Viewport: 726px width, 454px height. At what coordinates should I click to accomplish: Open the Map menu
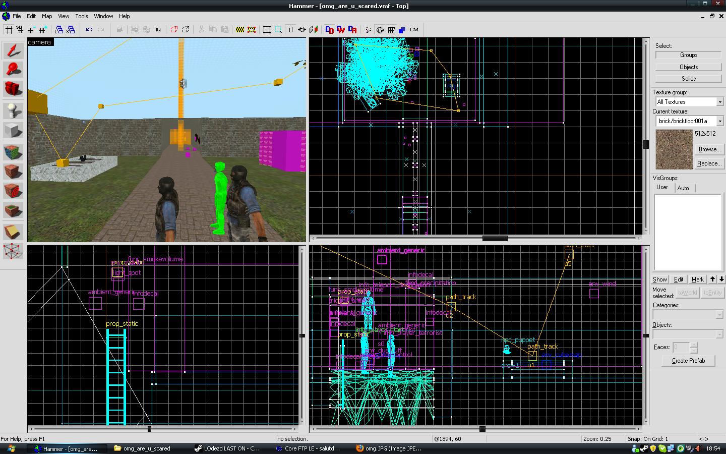coord(47,16)
